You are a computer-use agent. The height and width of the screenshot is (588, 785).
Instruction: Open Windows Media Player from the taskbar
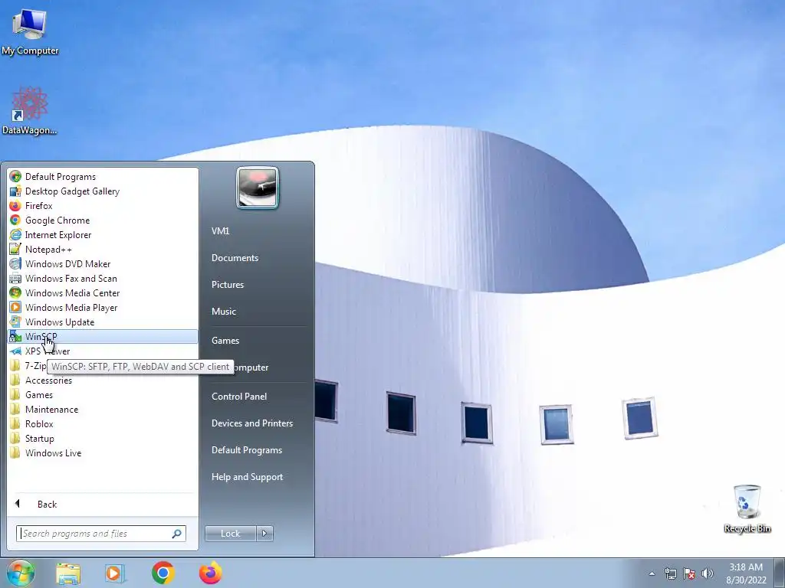(114, 573)
